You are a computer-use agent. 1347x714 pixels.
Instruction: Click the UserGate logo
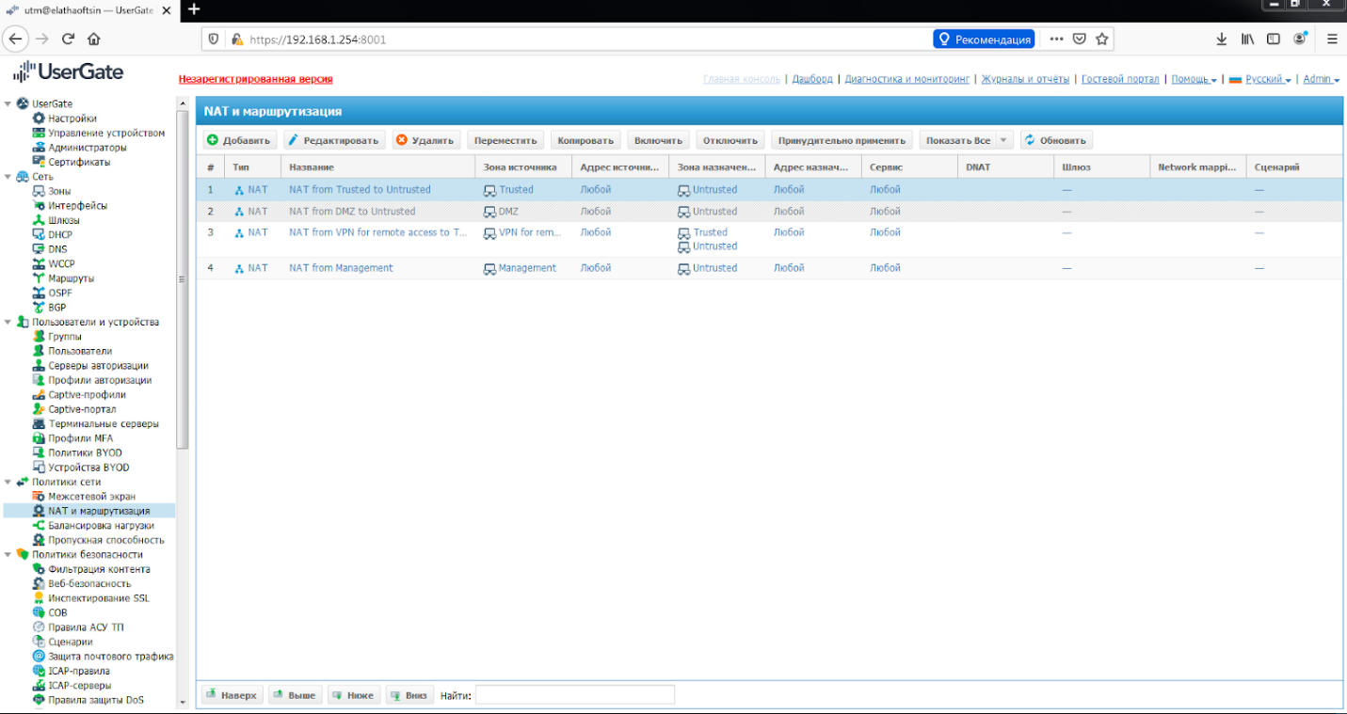pyautogui.click(x=68, y=72)
